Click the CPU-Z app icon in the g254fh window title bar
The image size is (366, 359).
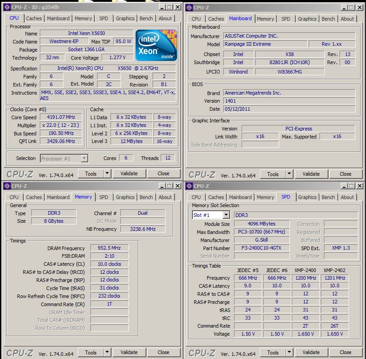[7, 7]
